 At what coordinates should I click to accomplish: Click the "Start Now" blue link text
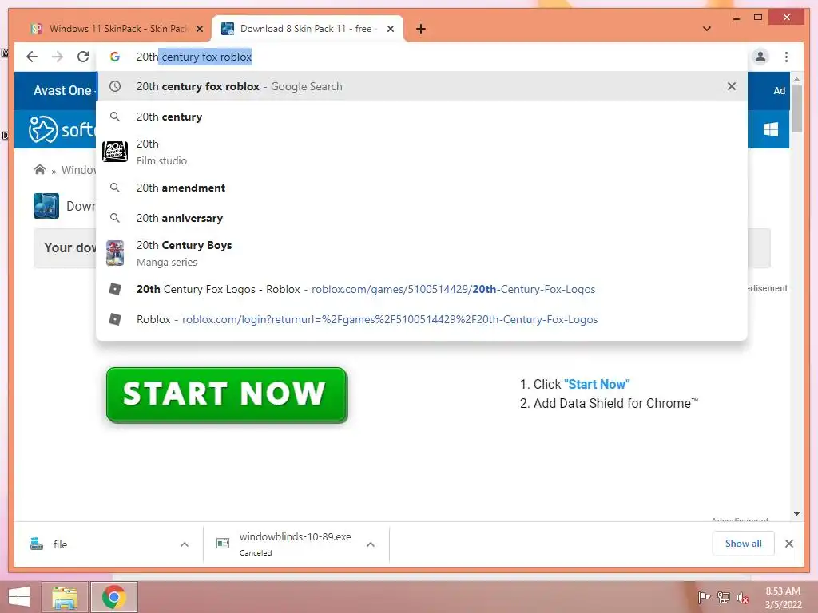pos(597,384)
